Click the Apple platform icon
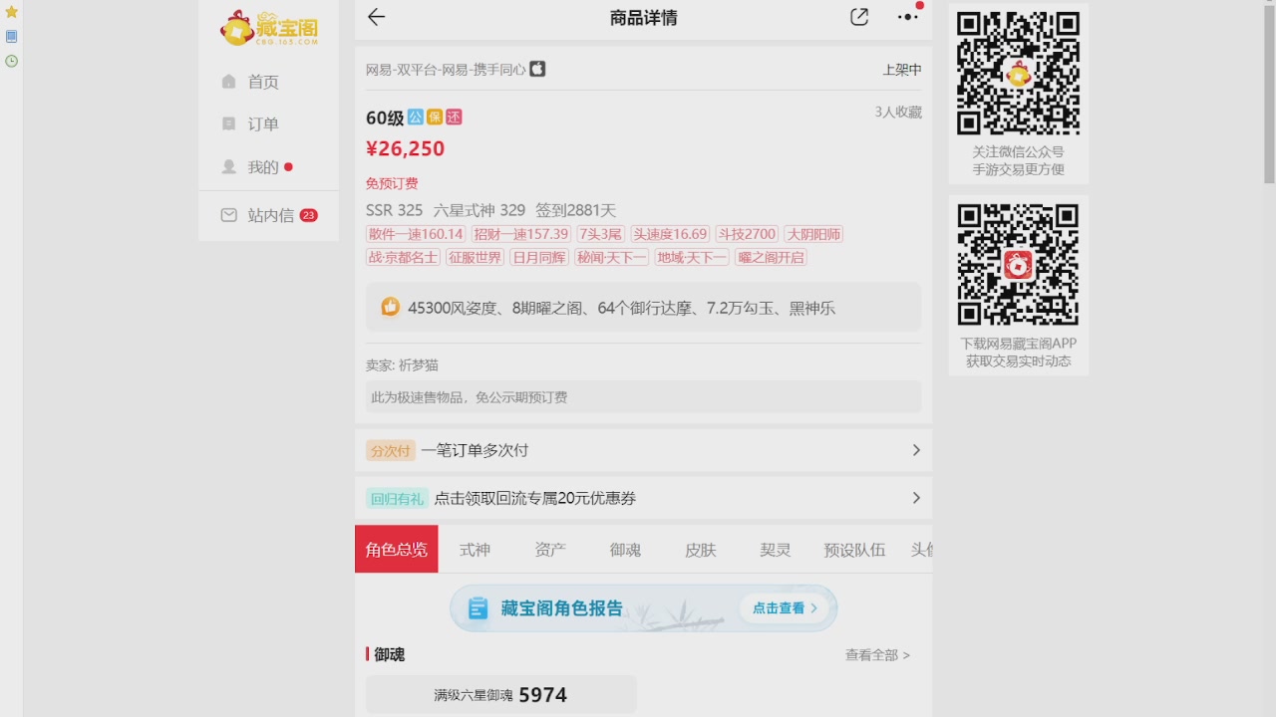Image resolution: width=1276 pixels, height=717 pixels. [x=537, y=69]
